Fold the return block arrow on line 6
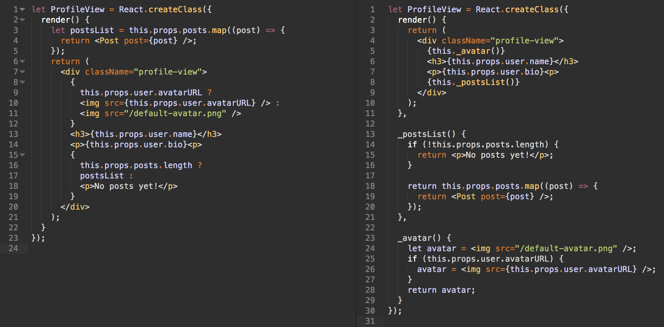This screenshot has width=664, height=327. coord(22,62)
